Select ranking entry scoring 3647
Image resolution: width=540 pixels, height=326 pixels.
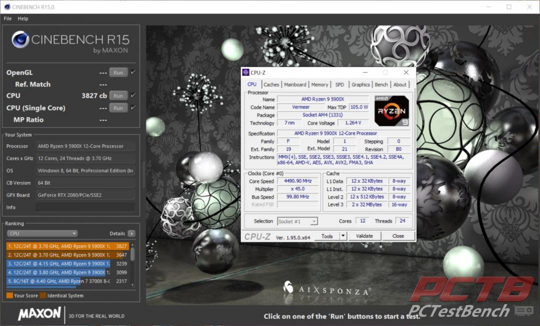(x=67, y=255)
